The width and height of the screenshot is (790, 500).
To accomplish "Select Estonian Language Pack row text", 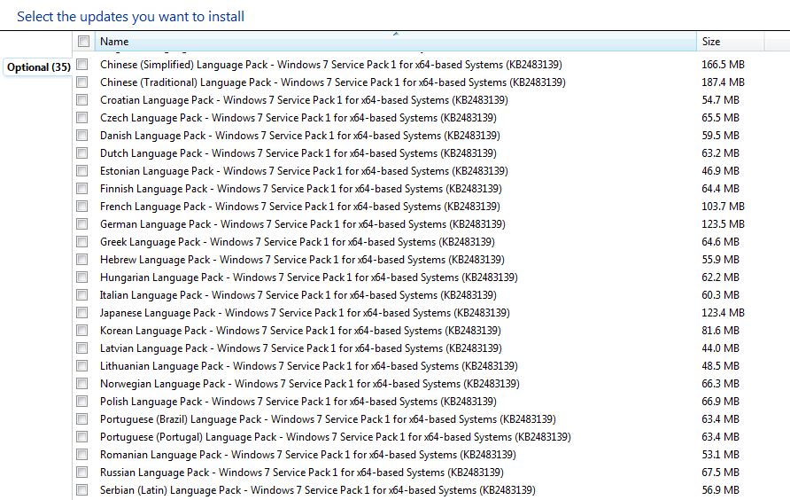I will pyautogui.click(x=304, y=170).
